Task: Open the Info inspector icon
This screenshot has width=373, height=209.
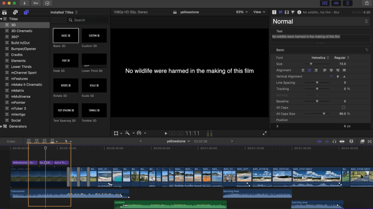Action: pyautogui.click(x=298, y=12)
